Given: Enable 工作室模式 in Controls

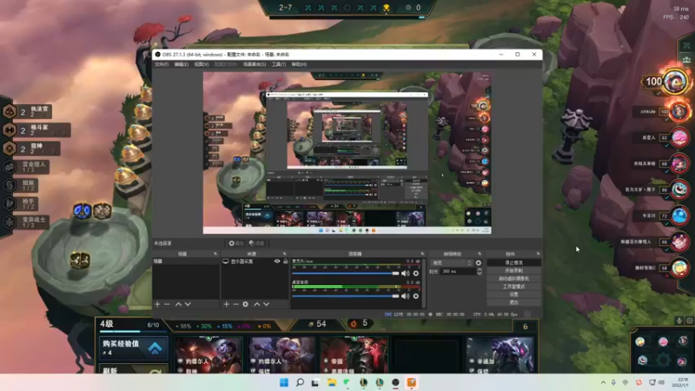Looking at the screenshot, I should [x=513, y=287].
